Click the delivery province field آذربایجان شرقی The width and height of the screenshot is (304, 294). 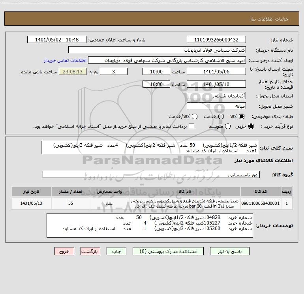pos(216,96)
